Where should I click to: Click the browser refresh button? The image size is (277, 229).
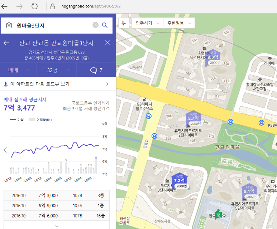[34, 6]
